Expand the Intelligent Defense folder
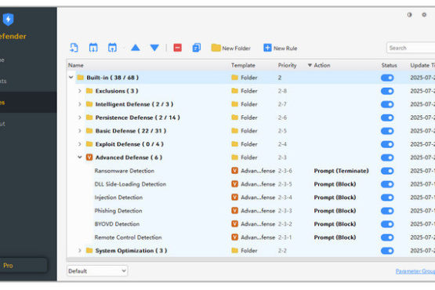Screen dimensions: 435x290 click(x=80, y=104)
